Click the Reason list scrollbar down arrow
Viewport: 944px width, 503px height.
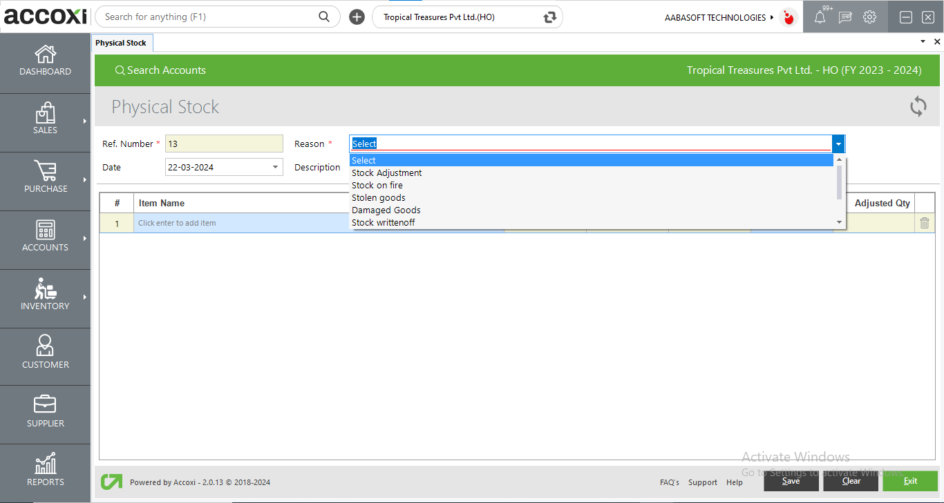pos(840,222)
